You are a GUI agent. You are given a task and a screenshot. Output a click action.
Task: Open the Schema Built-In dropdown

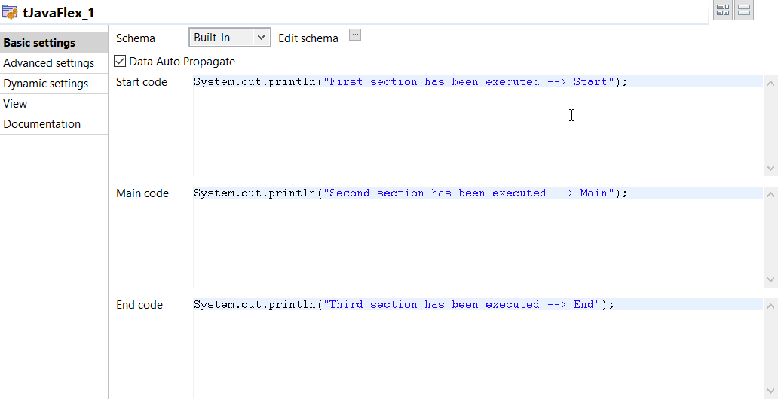230,38
